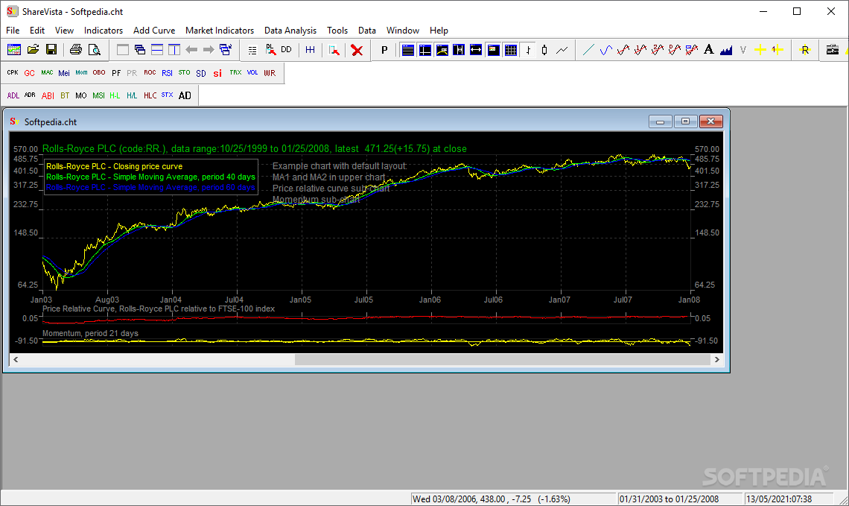This screenshot has height=506, width=849.
Task: Toggle the grid display icon
Action: point(511,51)
